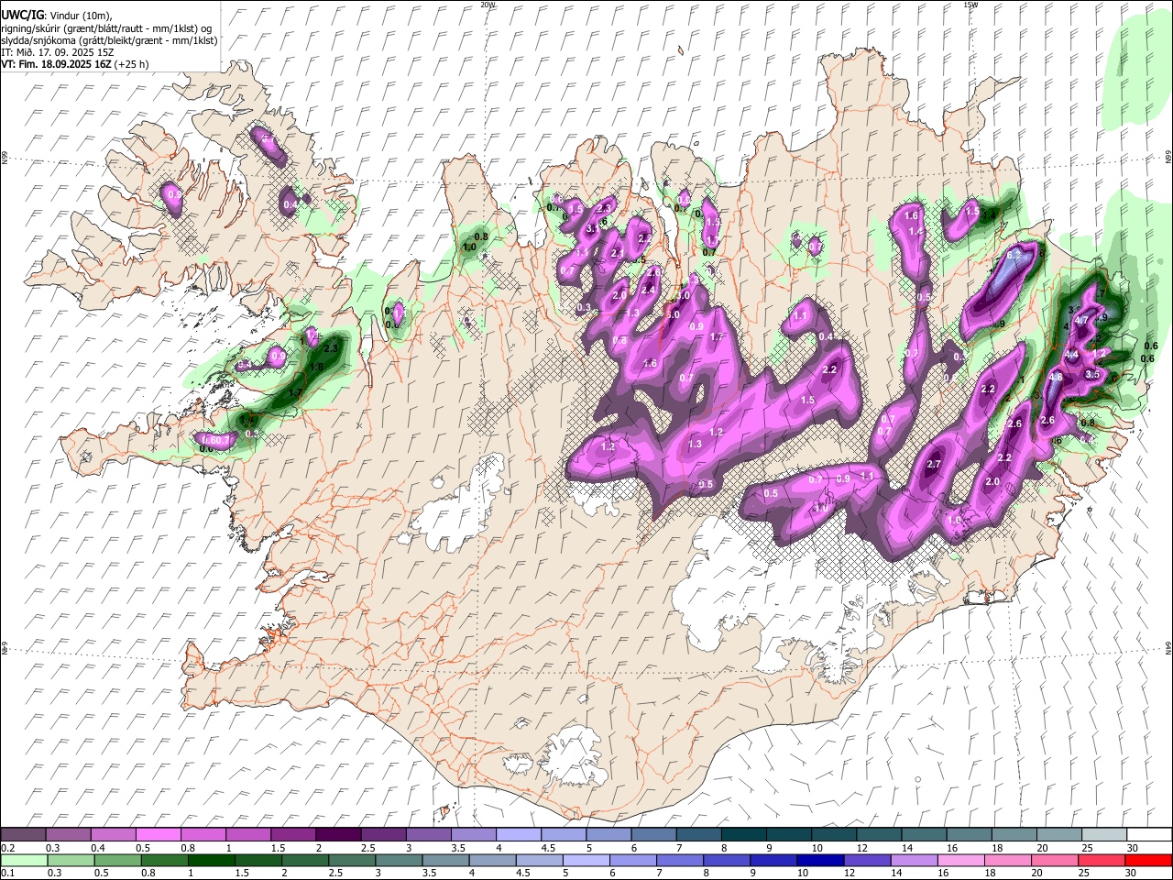Viewport: 1173px width, 880px height.
Task: Click the '20W' longitude label at top
Action: [x=488, y=5]
